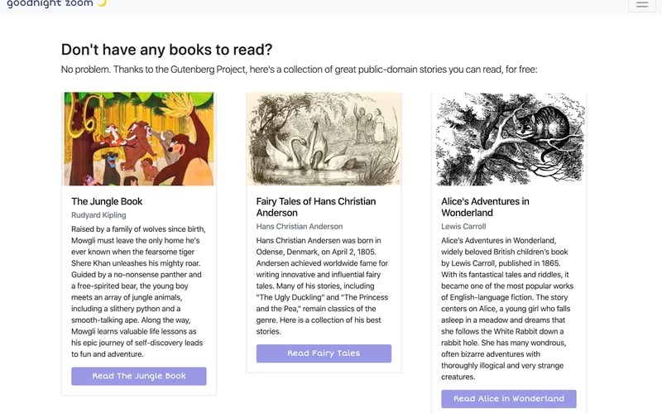The width and height of the screenshot is (662, 414).
Task: Open The Jungle Book cover image
Action: [139, 138]
